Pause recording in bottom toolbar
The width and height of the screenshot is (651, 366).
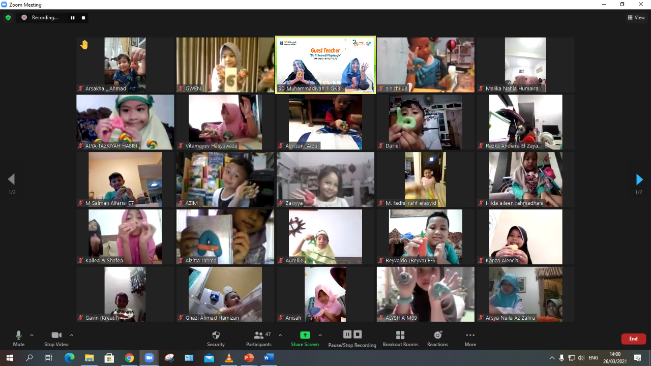coord(347,334)
